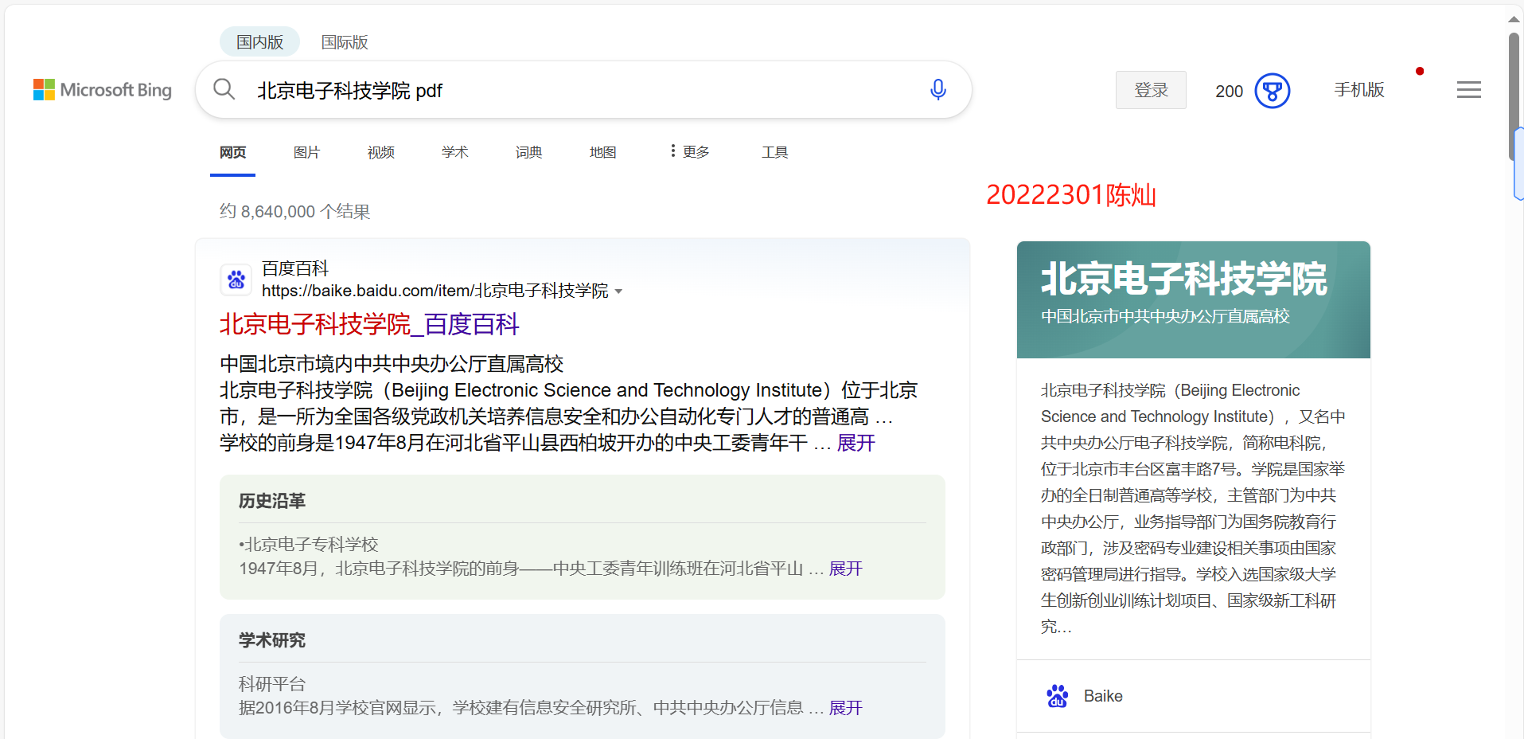Select the 词典 tab
This screenshot has width=1524, height=739.
528,152
